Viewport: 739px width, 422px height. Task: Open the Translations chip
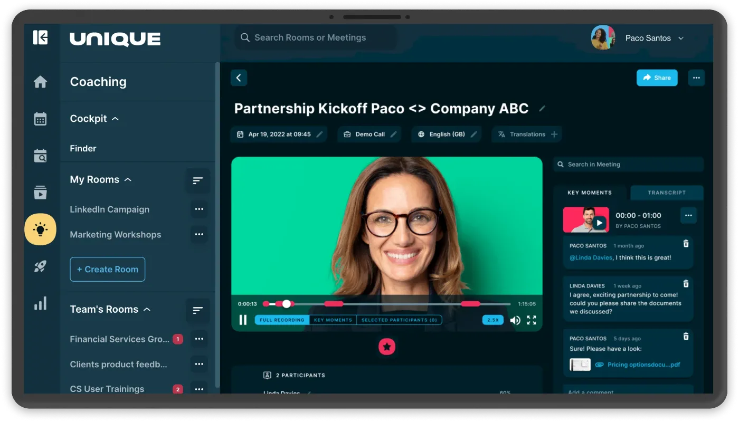pos(527,135)
